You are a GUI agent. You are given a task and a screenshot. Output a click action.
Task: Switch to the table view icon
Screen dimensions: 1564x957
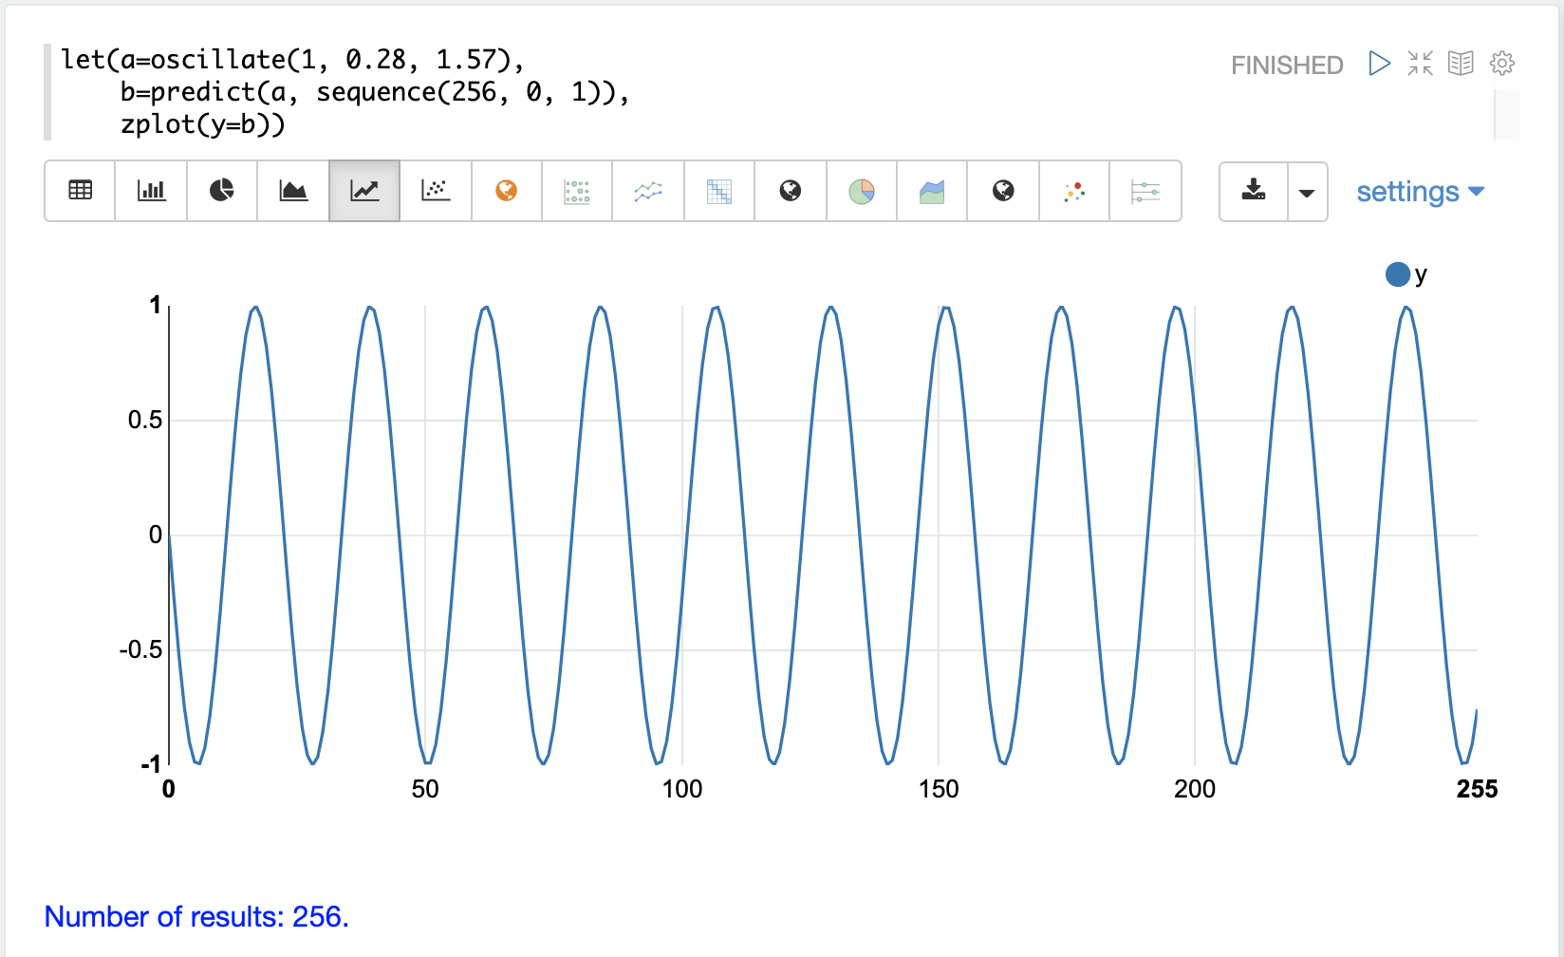[x=81, y=191]
